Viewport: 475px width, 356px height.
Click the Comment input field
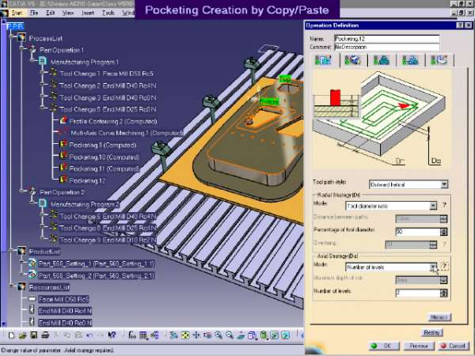pos(387,47)
